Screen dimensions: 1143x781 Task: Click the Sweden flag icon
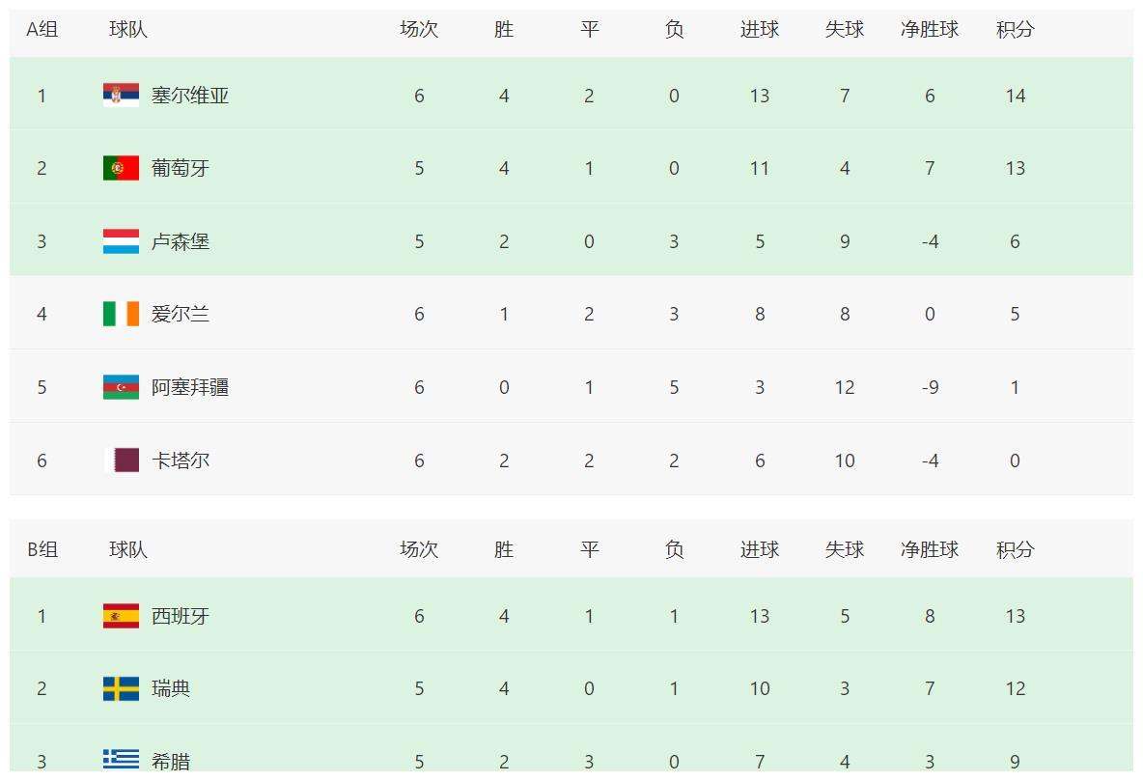click(121, 688)
